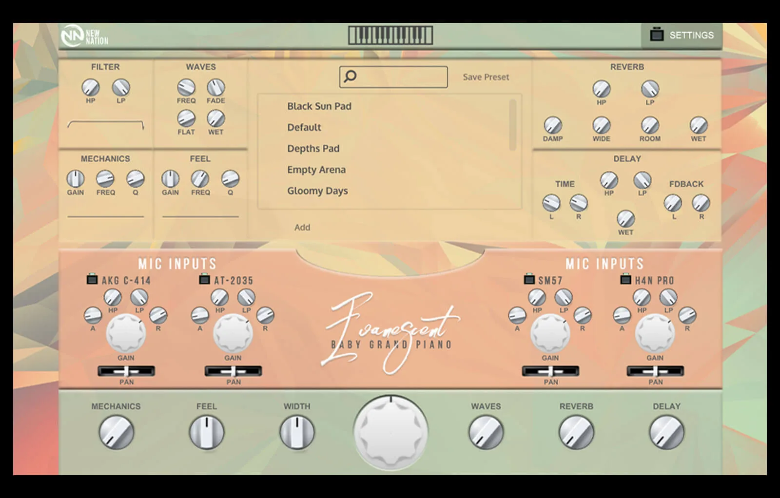Viewport: 780px width, 498px height.
Task: Click the bottom WIDTH knob
Action: click(x=297, y=432)
